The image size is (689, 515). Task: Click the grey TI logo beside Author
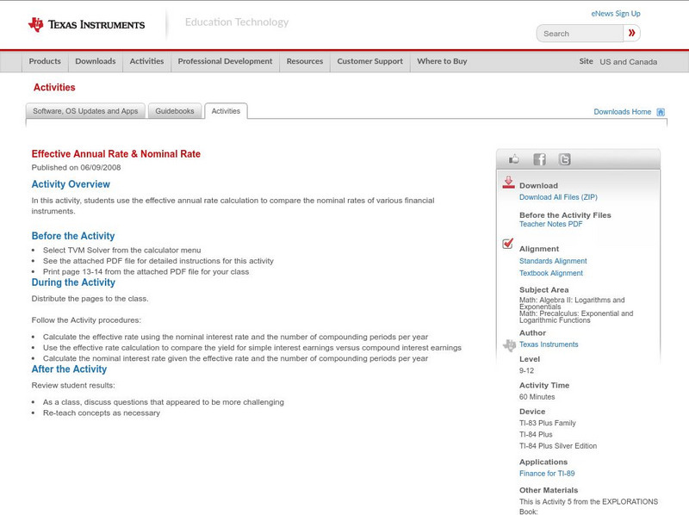509,345
